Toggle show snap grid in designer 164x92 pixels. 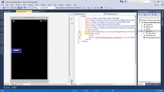tap(13, 84)
